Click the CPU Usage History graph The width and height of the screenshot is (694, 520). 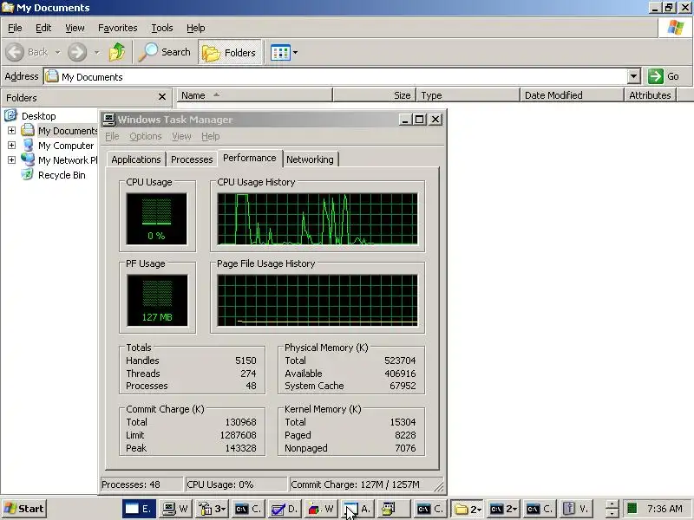pos(318,218)
